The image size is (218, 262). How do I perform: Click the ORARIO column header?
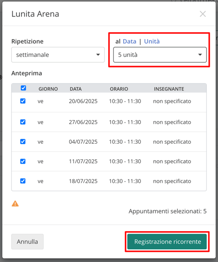click(x=119, y=89)
